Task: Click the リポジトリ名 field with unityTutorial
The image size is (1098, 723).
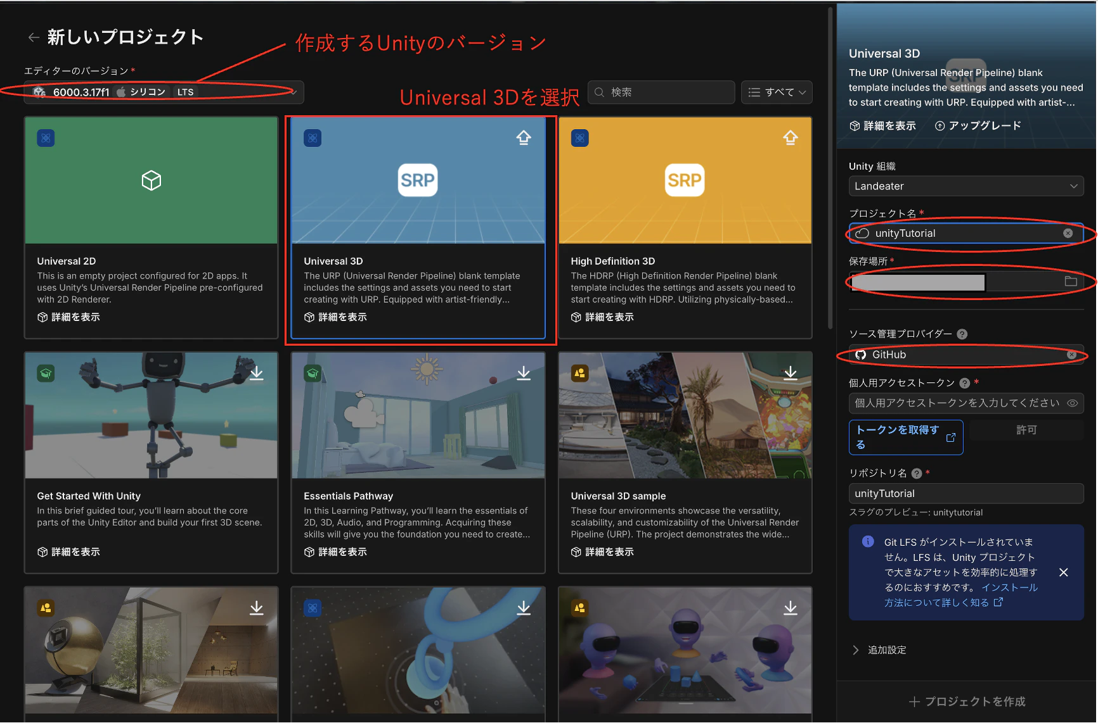Action: coord(966,494)
